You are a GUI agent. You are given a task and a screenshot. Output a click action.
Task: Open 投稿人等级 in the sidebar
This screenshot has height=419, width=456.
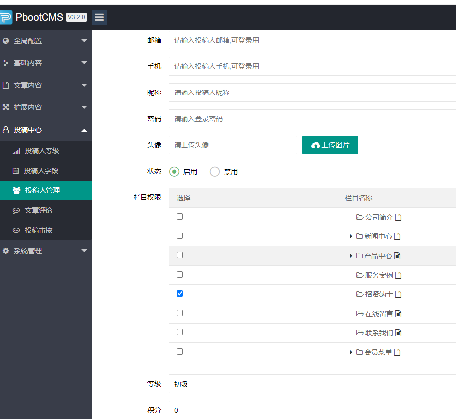[x=42, y=151]
